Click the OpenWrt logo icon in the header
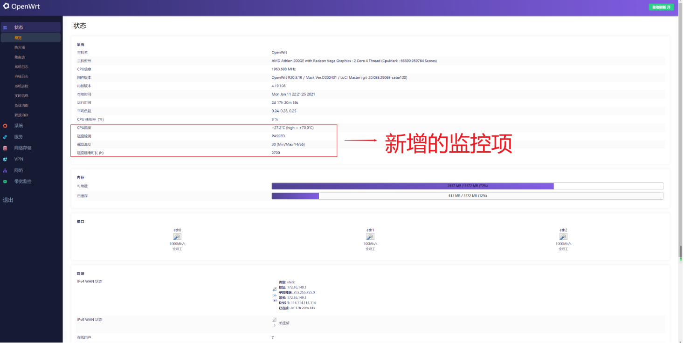 click(x=6, y=7)
